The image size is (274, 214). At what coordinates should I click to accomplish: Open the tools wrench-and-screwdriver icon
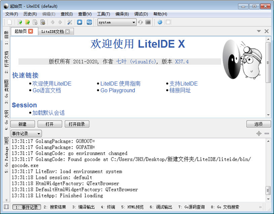click(x=70, y=22)
